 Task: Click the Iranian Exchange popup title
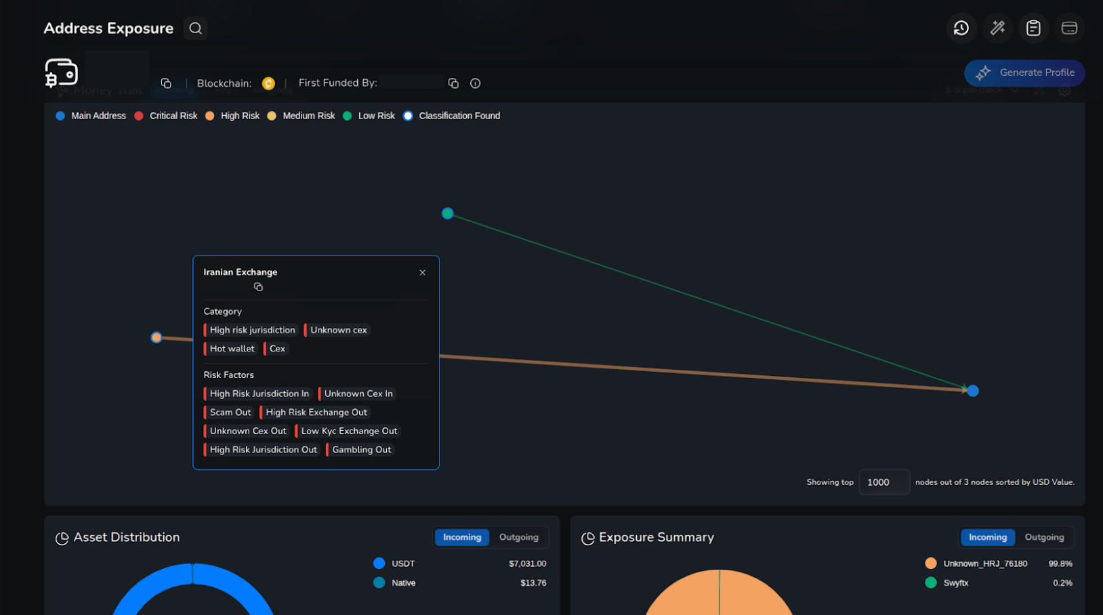click(241, 272)
